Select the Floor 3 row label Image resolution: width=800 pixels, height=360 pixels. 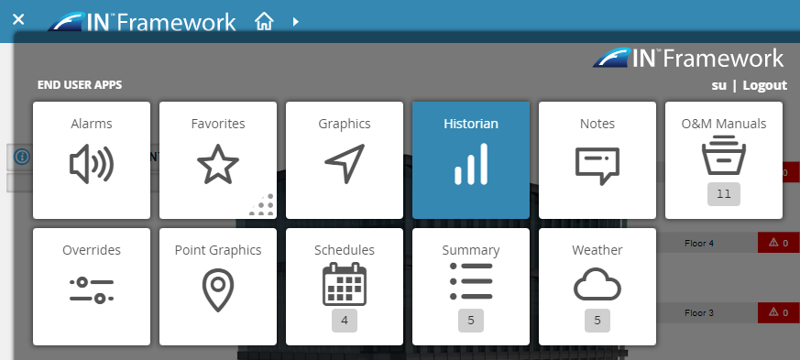[699, 313]
